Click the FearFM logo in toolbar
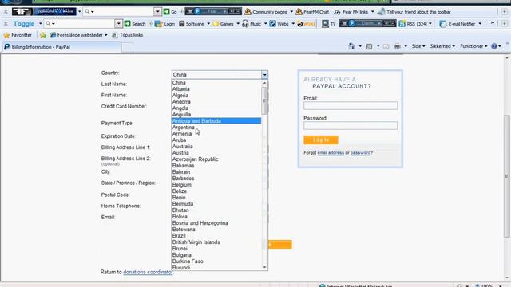 44,12
